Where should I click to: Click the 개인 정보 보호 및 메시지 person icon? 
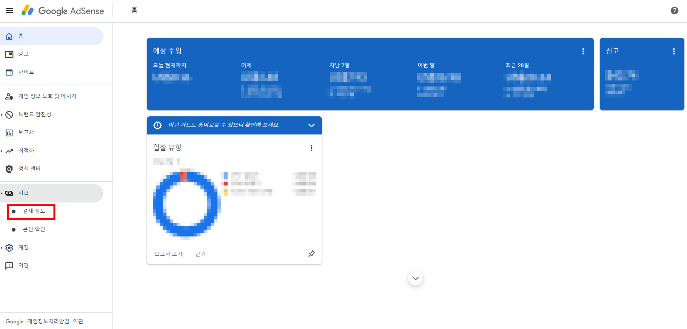[x=9, y=96]
